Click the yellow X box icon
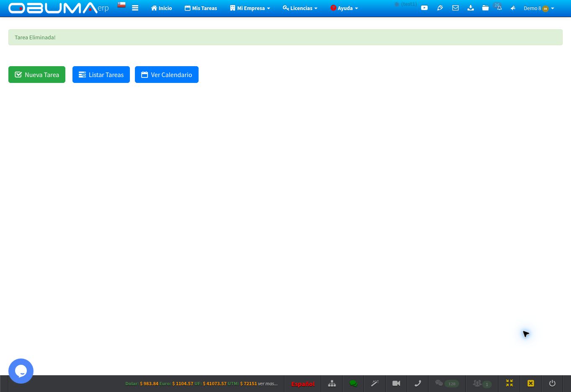 point(531,384)
